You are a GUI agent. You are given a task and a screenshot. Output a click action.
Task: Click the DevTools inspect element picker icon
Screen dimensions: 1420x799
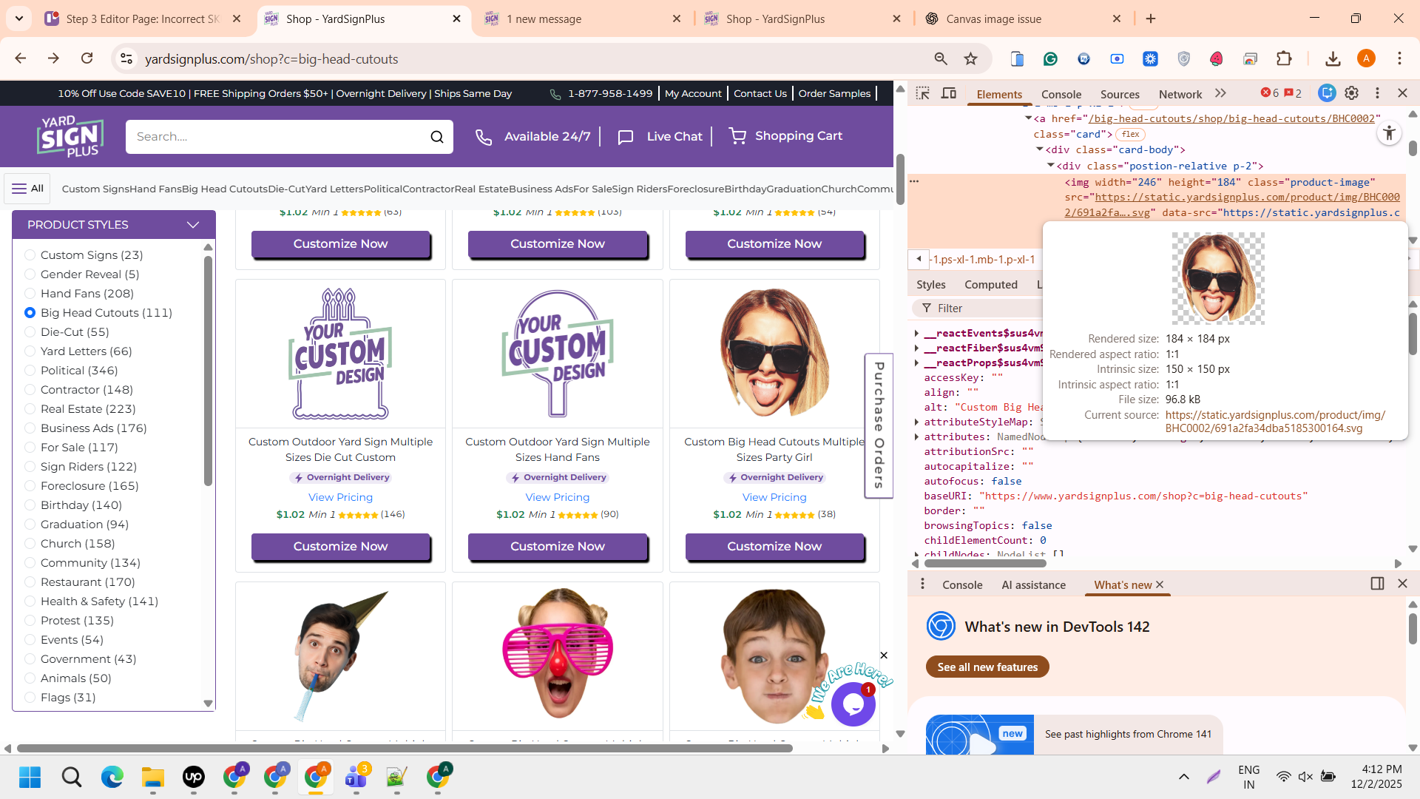[922, 93]
